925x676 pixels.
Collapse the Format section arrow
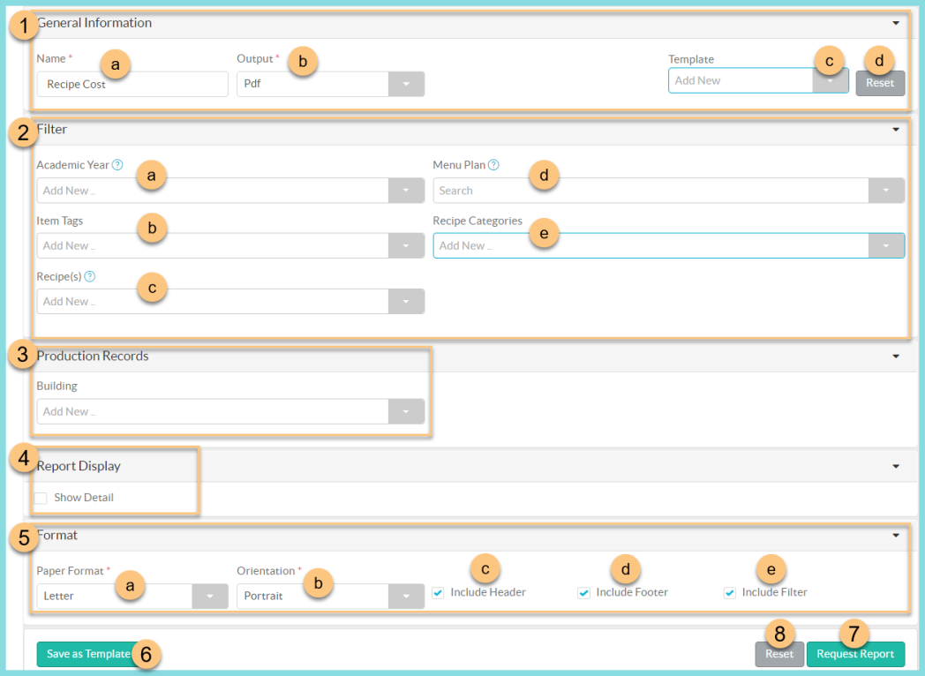(x=896, y=536)
